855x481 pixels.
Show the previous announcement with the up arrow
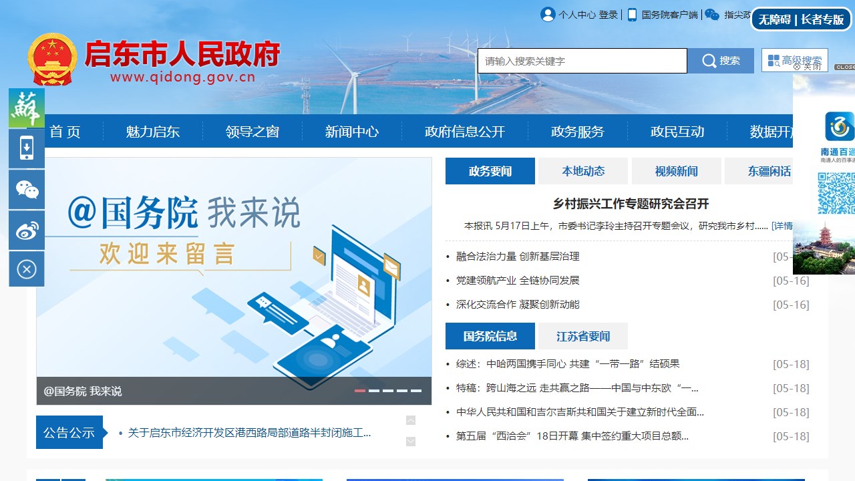click(x=411, y=420)
